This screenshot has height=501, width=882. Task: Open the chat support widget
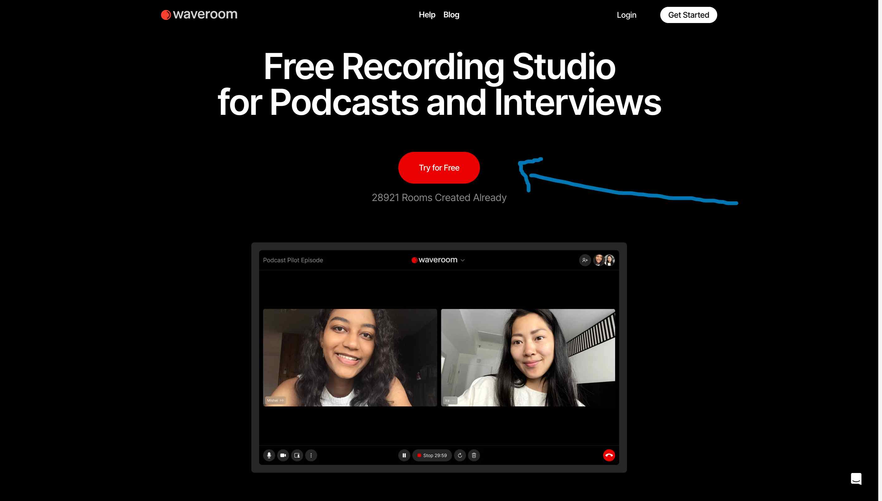(x=856, y=479)
